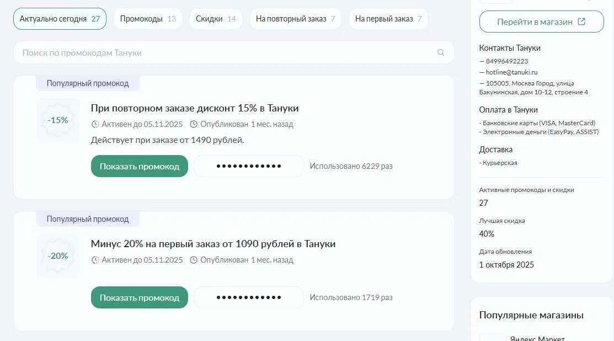Open the "При повторном заказе дисконт 15%" title
614x341 pixels.
pos(194,108)
